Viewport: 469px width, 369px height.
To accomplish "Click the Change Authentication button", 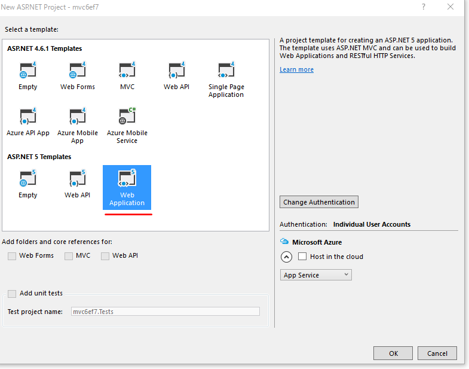I will (319, 202).
